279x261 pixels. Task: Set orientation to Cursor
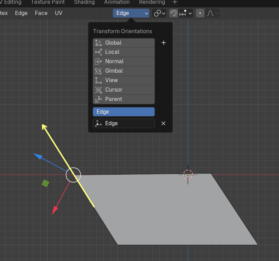pyautogui.click(x=124, y=90)
